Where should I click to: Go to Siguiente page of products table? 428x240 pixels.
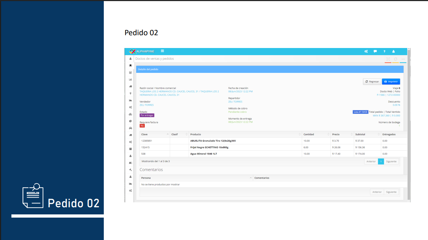[x=391, y=161]
